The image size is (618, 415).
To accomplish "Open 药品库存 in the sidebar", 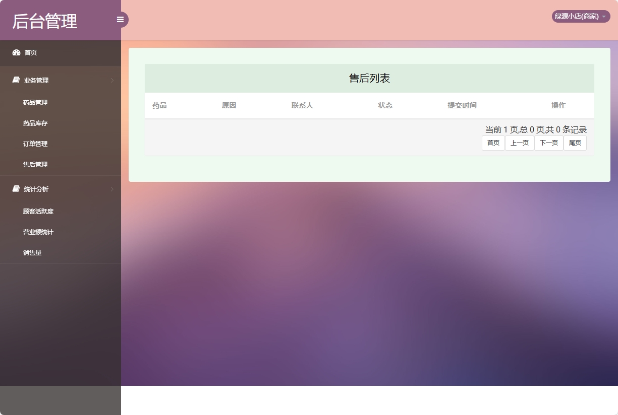I will [34, 123].
